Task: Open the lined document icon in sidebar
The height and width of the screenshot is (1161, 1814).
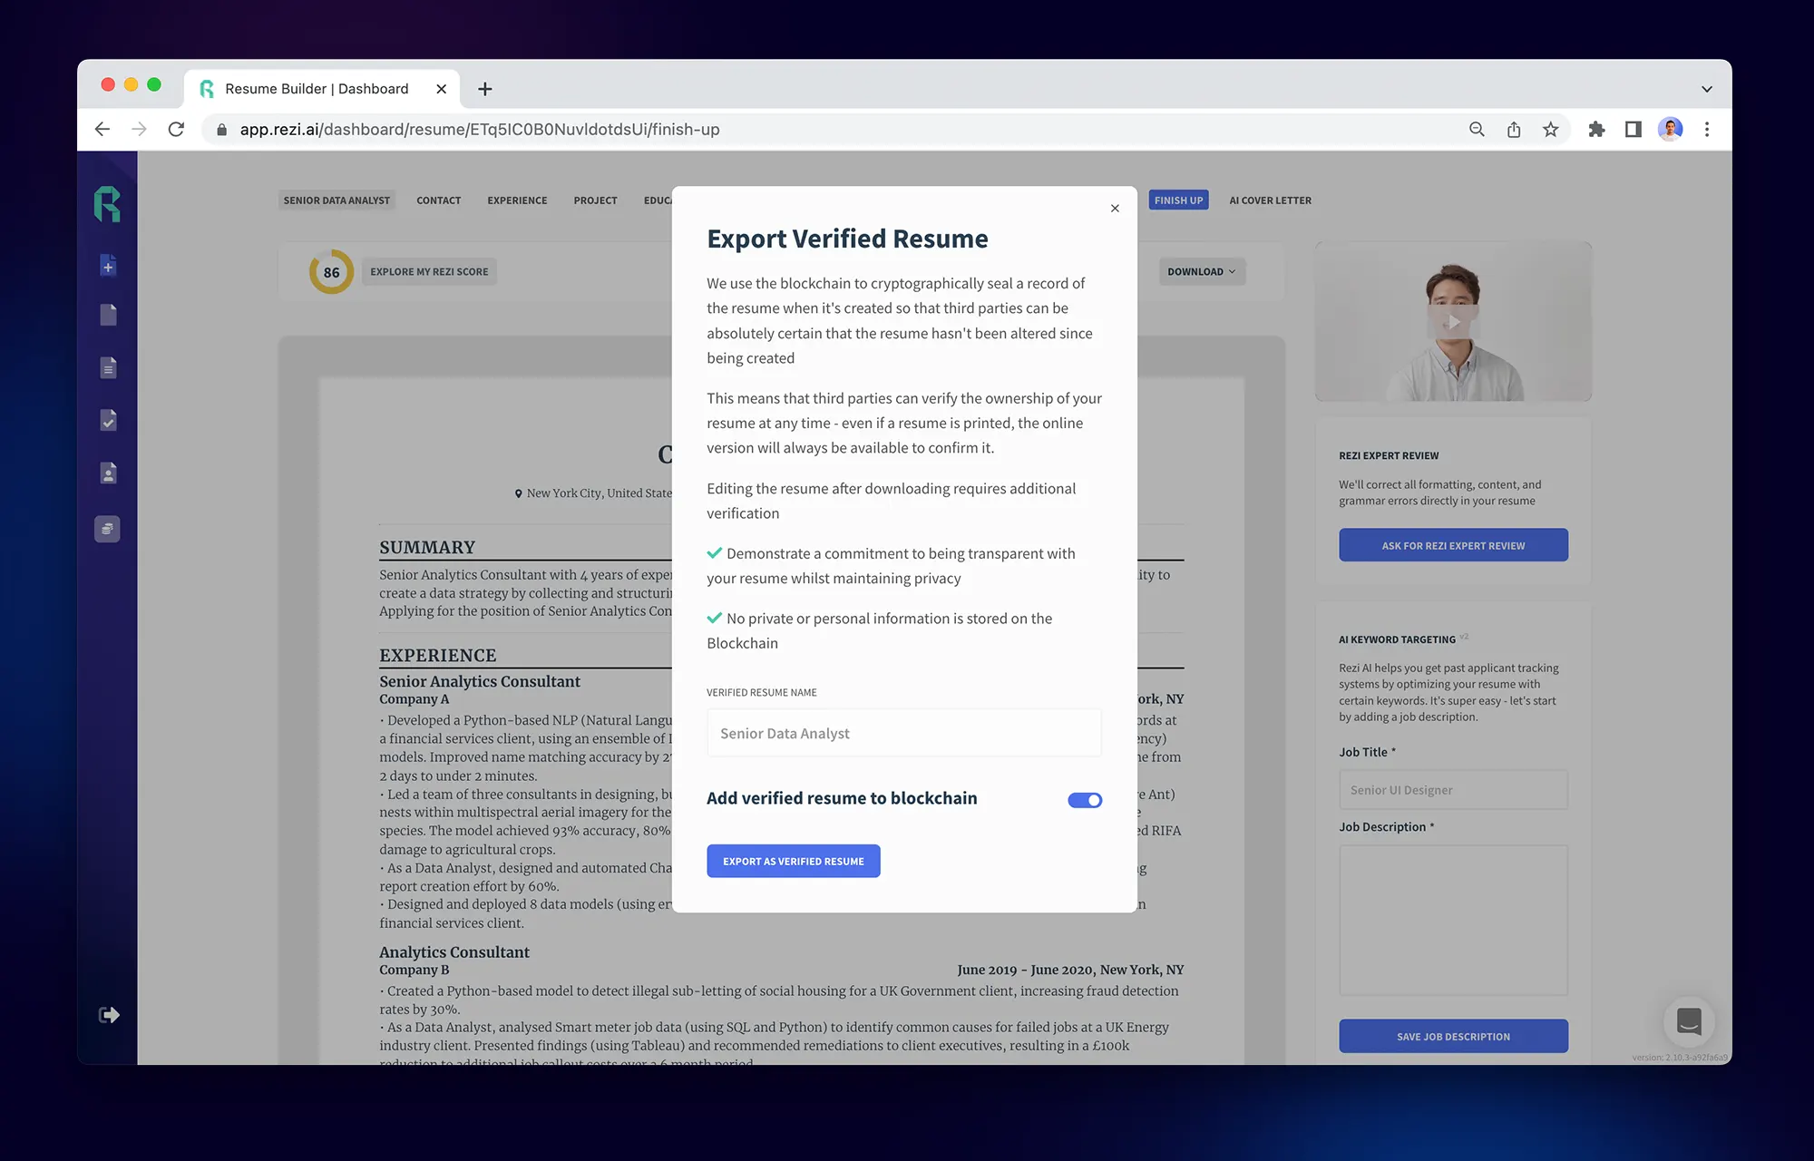Action: coord(108,367)
